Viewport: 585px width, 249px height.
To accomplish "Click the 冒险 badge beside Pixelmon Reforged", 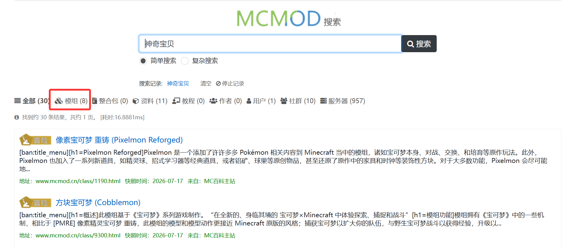I will [35, 140].
